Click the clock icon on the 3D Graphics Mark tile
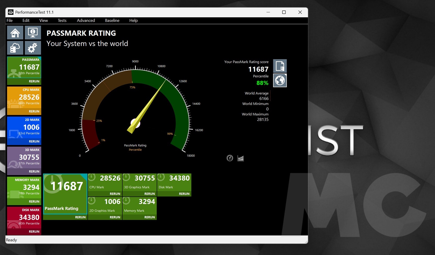The image size is (435, 255). tap(126, 177)
